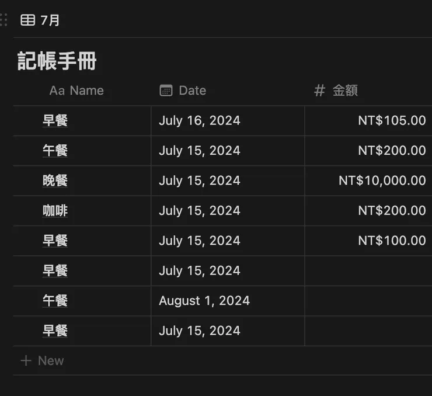Select the NT$105.00 amount cell
Viewport: 432px width, 396px height.
coord(392,121)
